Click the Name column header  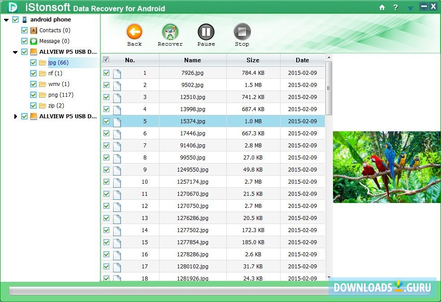coord(192,60)
